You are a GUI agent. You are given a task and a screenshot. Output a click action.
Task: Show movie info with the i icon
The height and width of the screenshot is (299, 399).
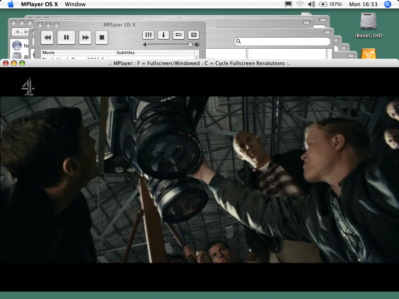click(x=163, y=35)
